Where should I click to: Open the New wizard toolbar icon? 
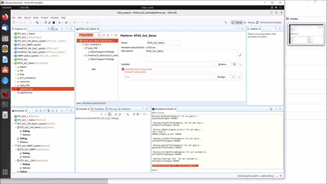[14, 22]
